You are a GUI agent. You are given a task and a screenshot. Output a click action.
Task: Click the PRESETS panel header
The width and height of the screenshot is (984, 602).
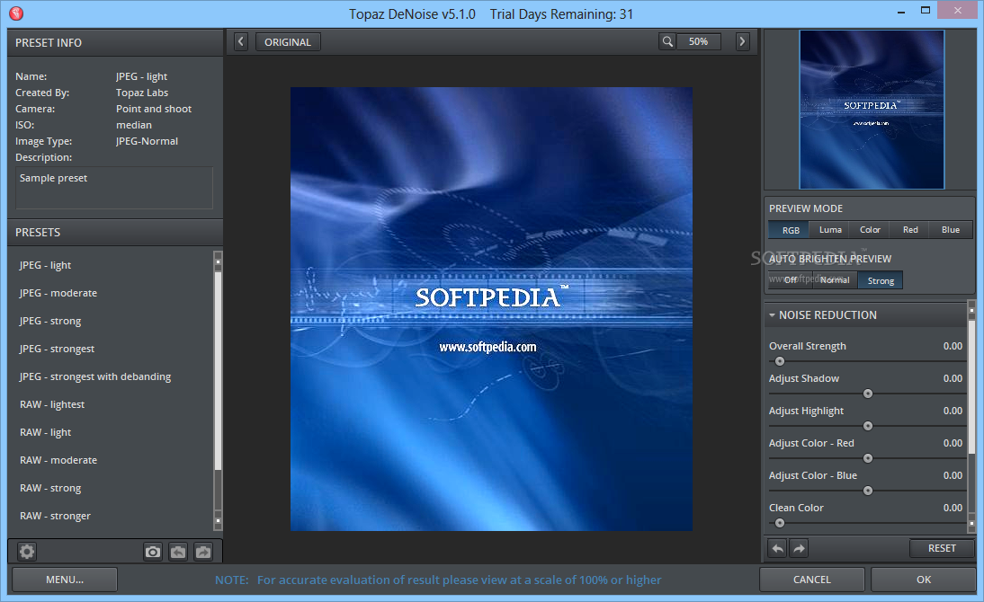click(115, 233)
